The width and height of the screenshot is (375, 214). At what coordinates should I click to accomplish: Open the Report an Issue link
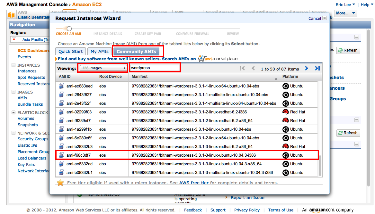click(247, 198)
